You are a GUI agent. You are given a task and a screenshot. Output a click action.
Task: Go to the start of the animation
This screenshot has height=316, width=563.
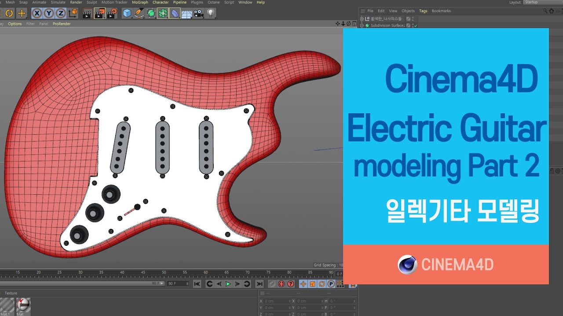(197, 284)
